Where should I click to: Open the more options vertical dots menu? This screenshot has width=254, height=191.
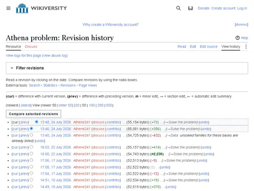(246, 47)
